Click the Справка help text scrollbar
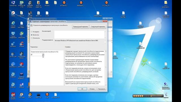This screenshot has width=181, height=102. (x=106, y=68)
